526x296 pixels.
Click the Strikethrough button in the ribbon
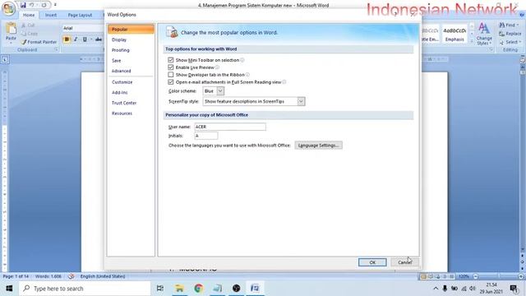(x=99, y=39)
